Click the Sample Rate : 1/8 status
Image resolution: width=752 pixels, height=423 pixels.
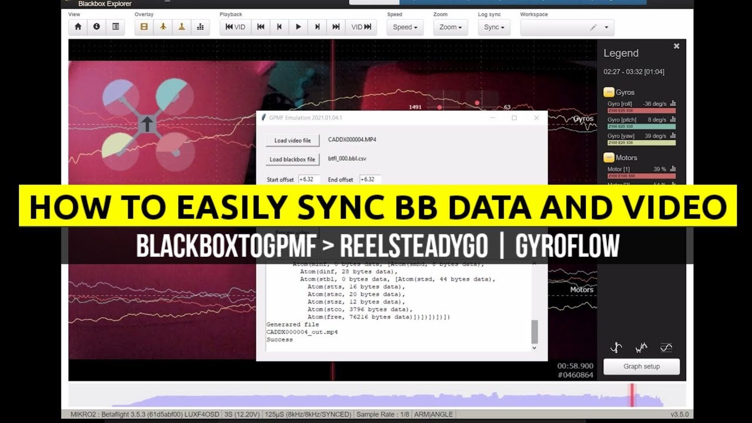point(382,414)
